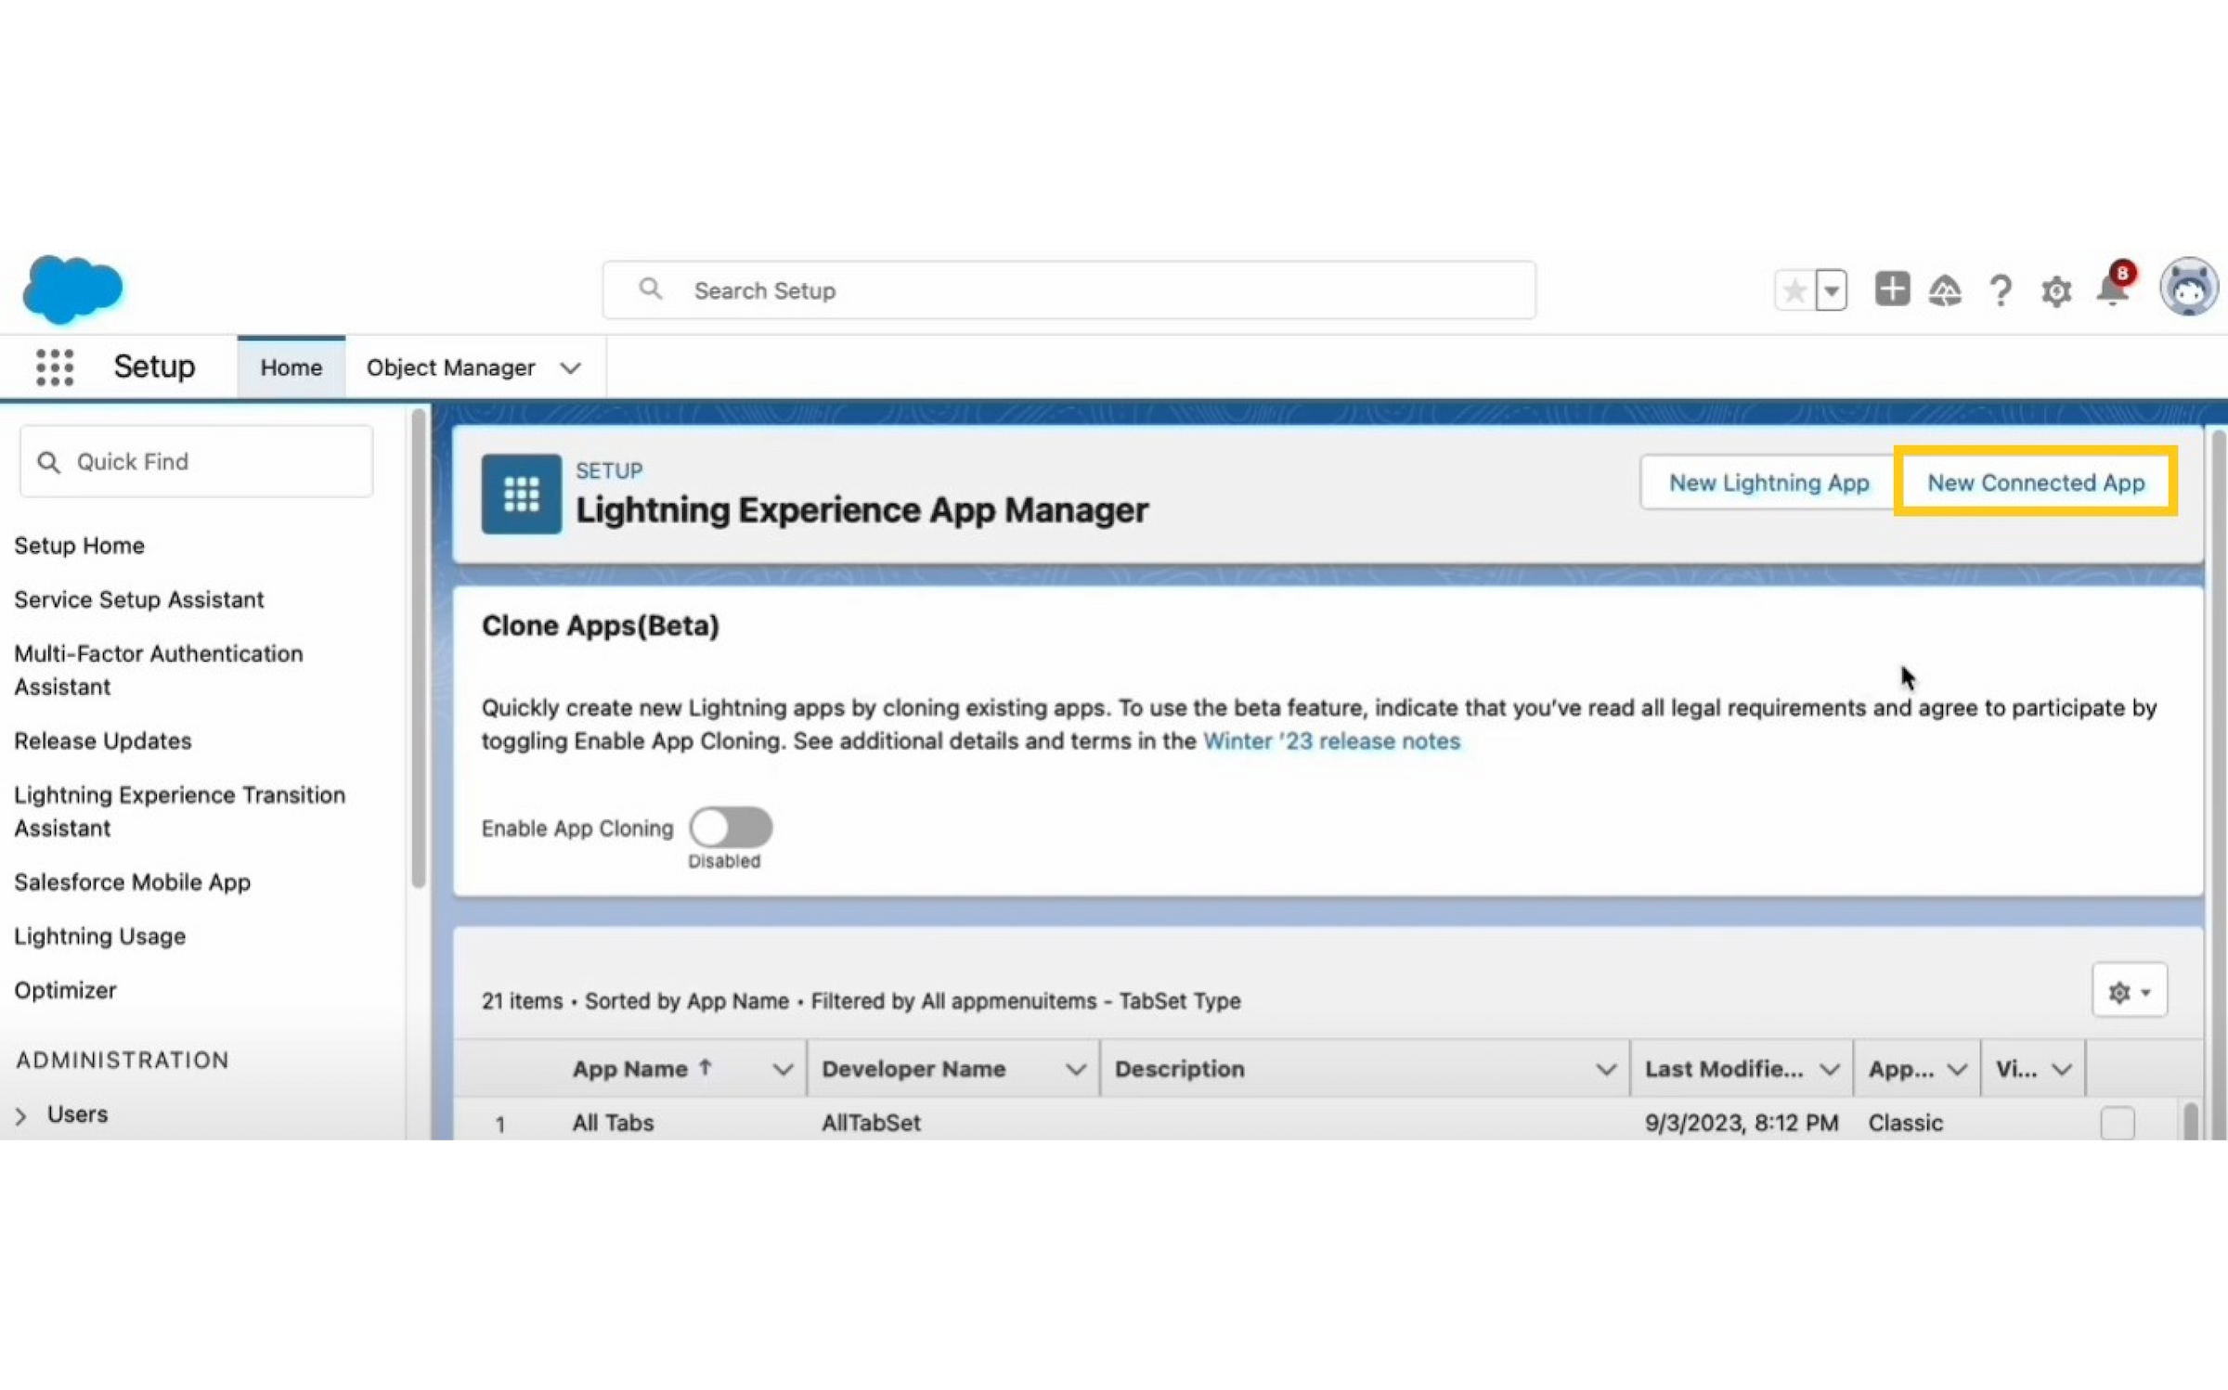Click the main page vertical scrollbar
The image size is (2228, 1390).
pyautogui.click(x=2220, y=784)
